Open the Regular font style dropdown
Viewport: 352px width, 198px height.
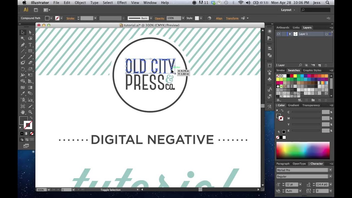click(x=330, y=177)
